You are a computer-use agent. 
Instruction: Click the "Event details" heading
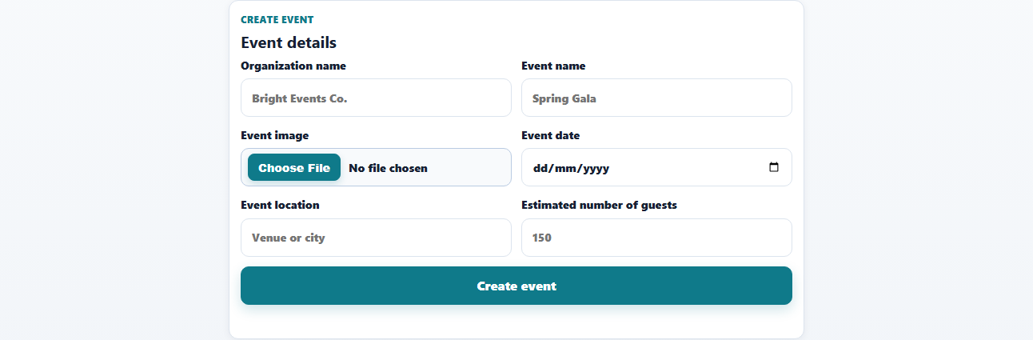(289, 42)
